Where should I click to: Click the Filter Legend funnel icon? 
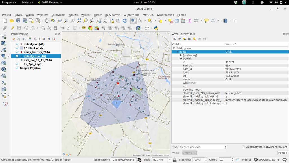coord(30,39)
